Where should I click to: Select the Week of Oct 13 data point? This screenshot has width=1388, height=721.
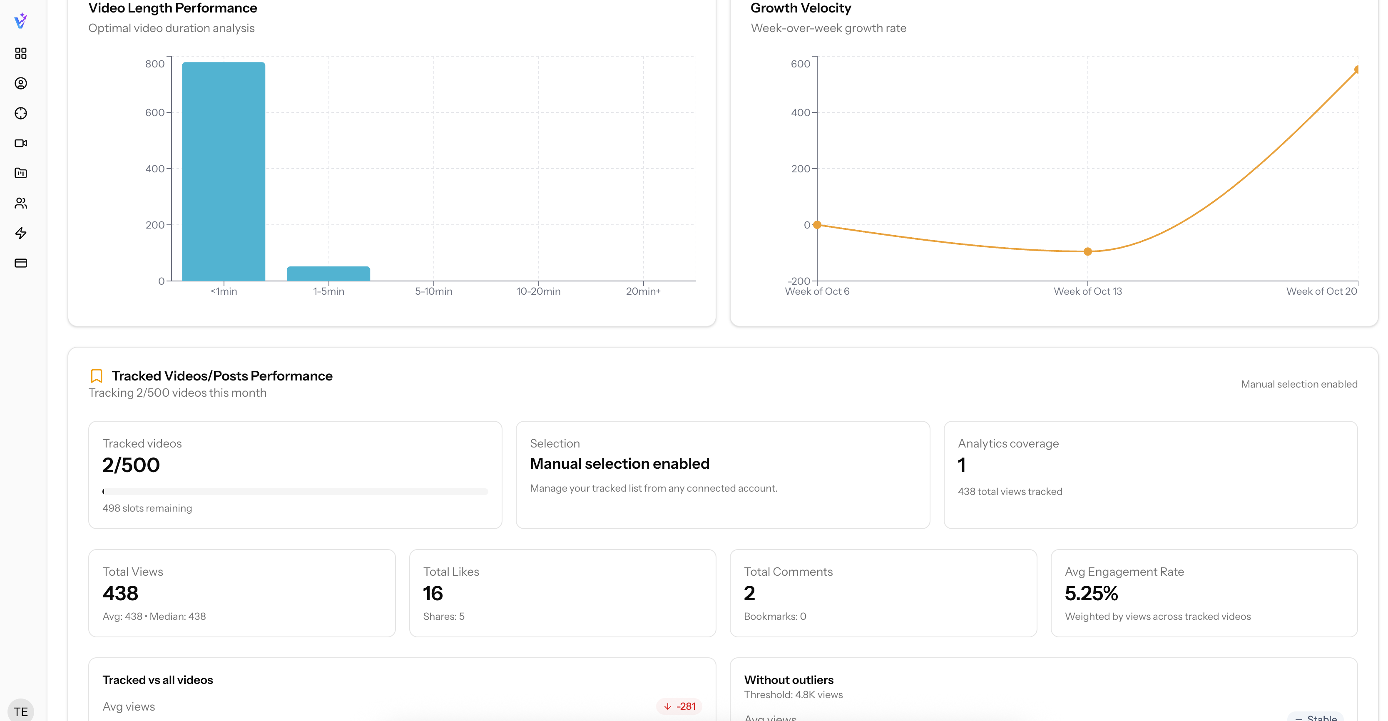(x=1087, y=251)
